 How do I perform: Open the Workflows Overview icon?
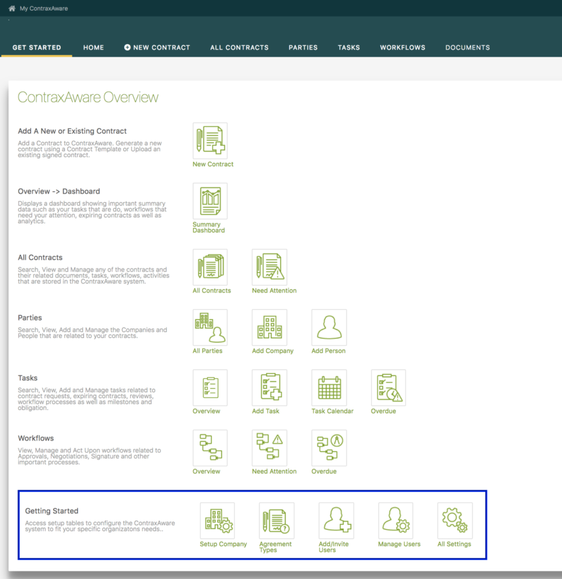tap(210, 448)
